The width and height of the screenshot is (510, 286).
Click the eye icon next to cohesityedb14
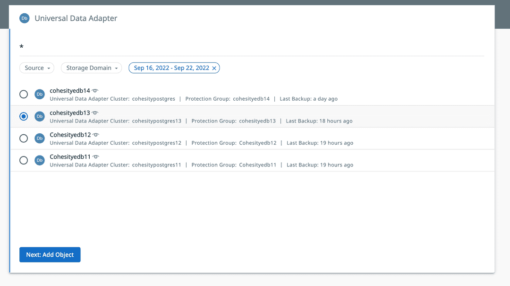tap(95, 90)
